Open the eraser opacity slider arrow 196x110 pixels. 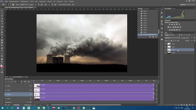point(39,5)
